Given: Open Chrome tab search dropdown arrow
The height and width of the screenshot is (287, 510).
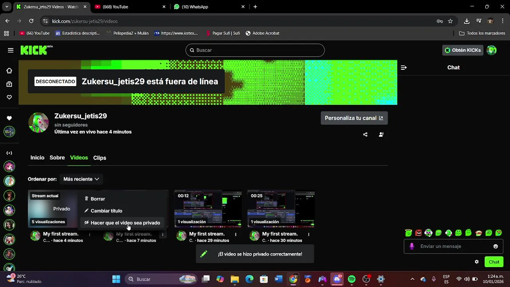Looking at the screenshot, I should [x=7, y=7].
